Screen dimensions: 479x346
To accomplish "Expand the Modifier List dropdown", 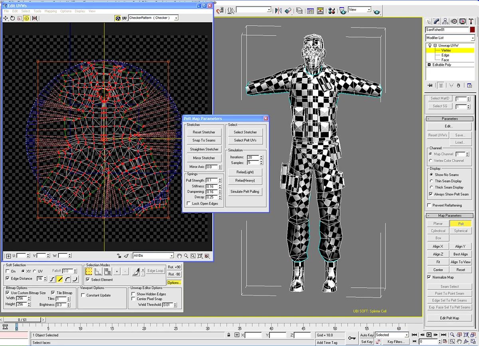I will point(450,38).
